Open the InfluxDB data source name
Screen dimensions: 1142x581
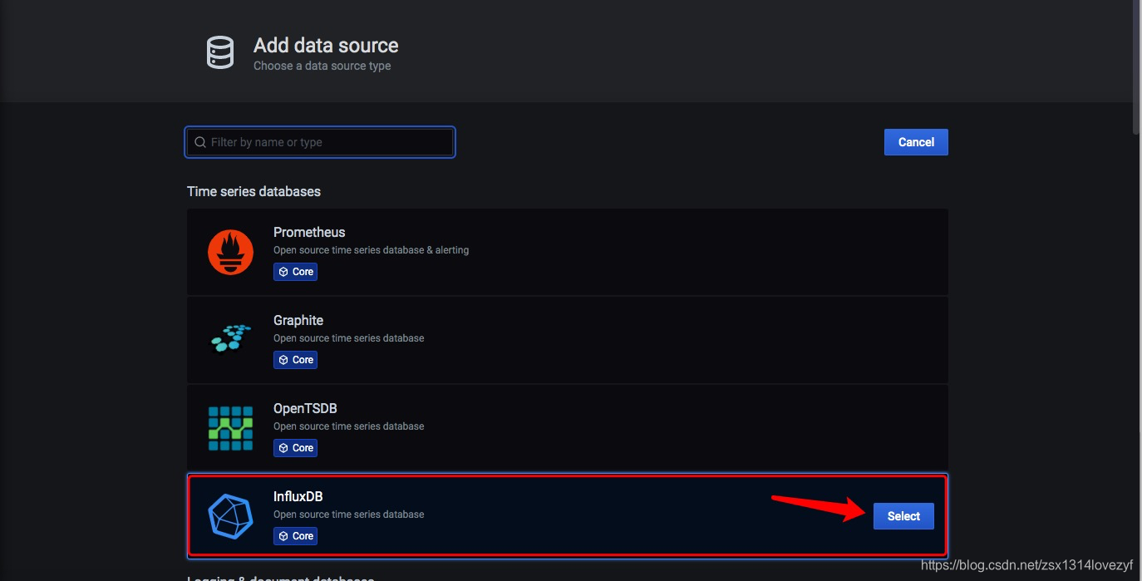298,496
